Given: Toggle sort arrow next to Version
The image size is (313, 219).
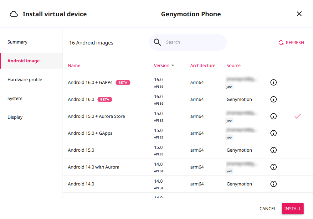Looking at the screenshot, I should coord(173,65).
